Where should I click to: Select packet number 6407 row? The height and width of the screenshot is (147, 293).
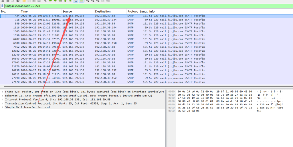(146, 39)
